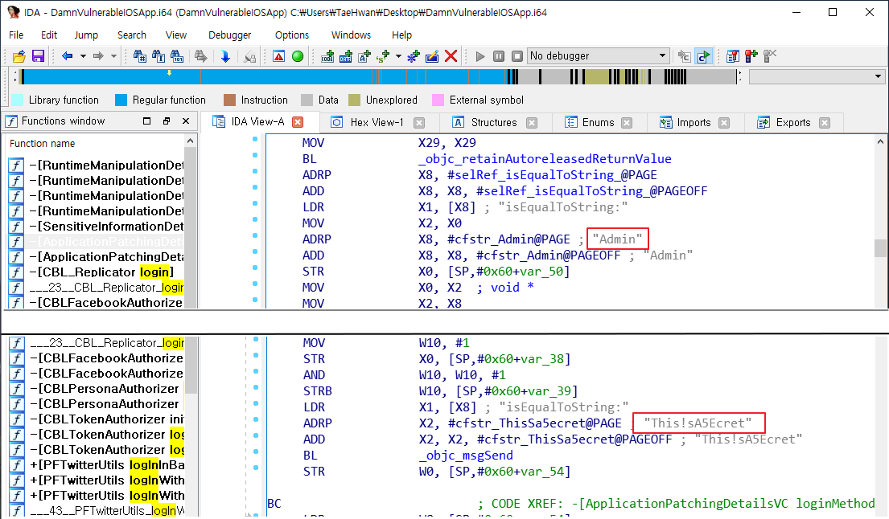The height and width of the screenshot is (519, 889).
Task: Click the grayed search-next binoculars icon
Action: pos(200,56)
